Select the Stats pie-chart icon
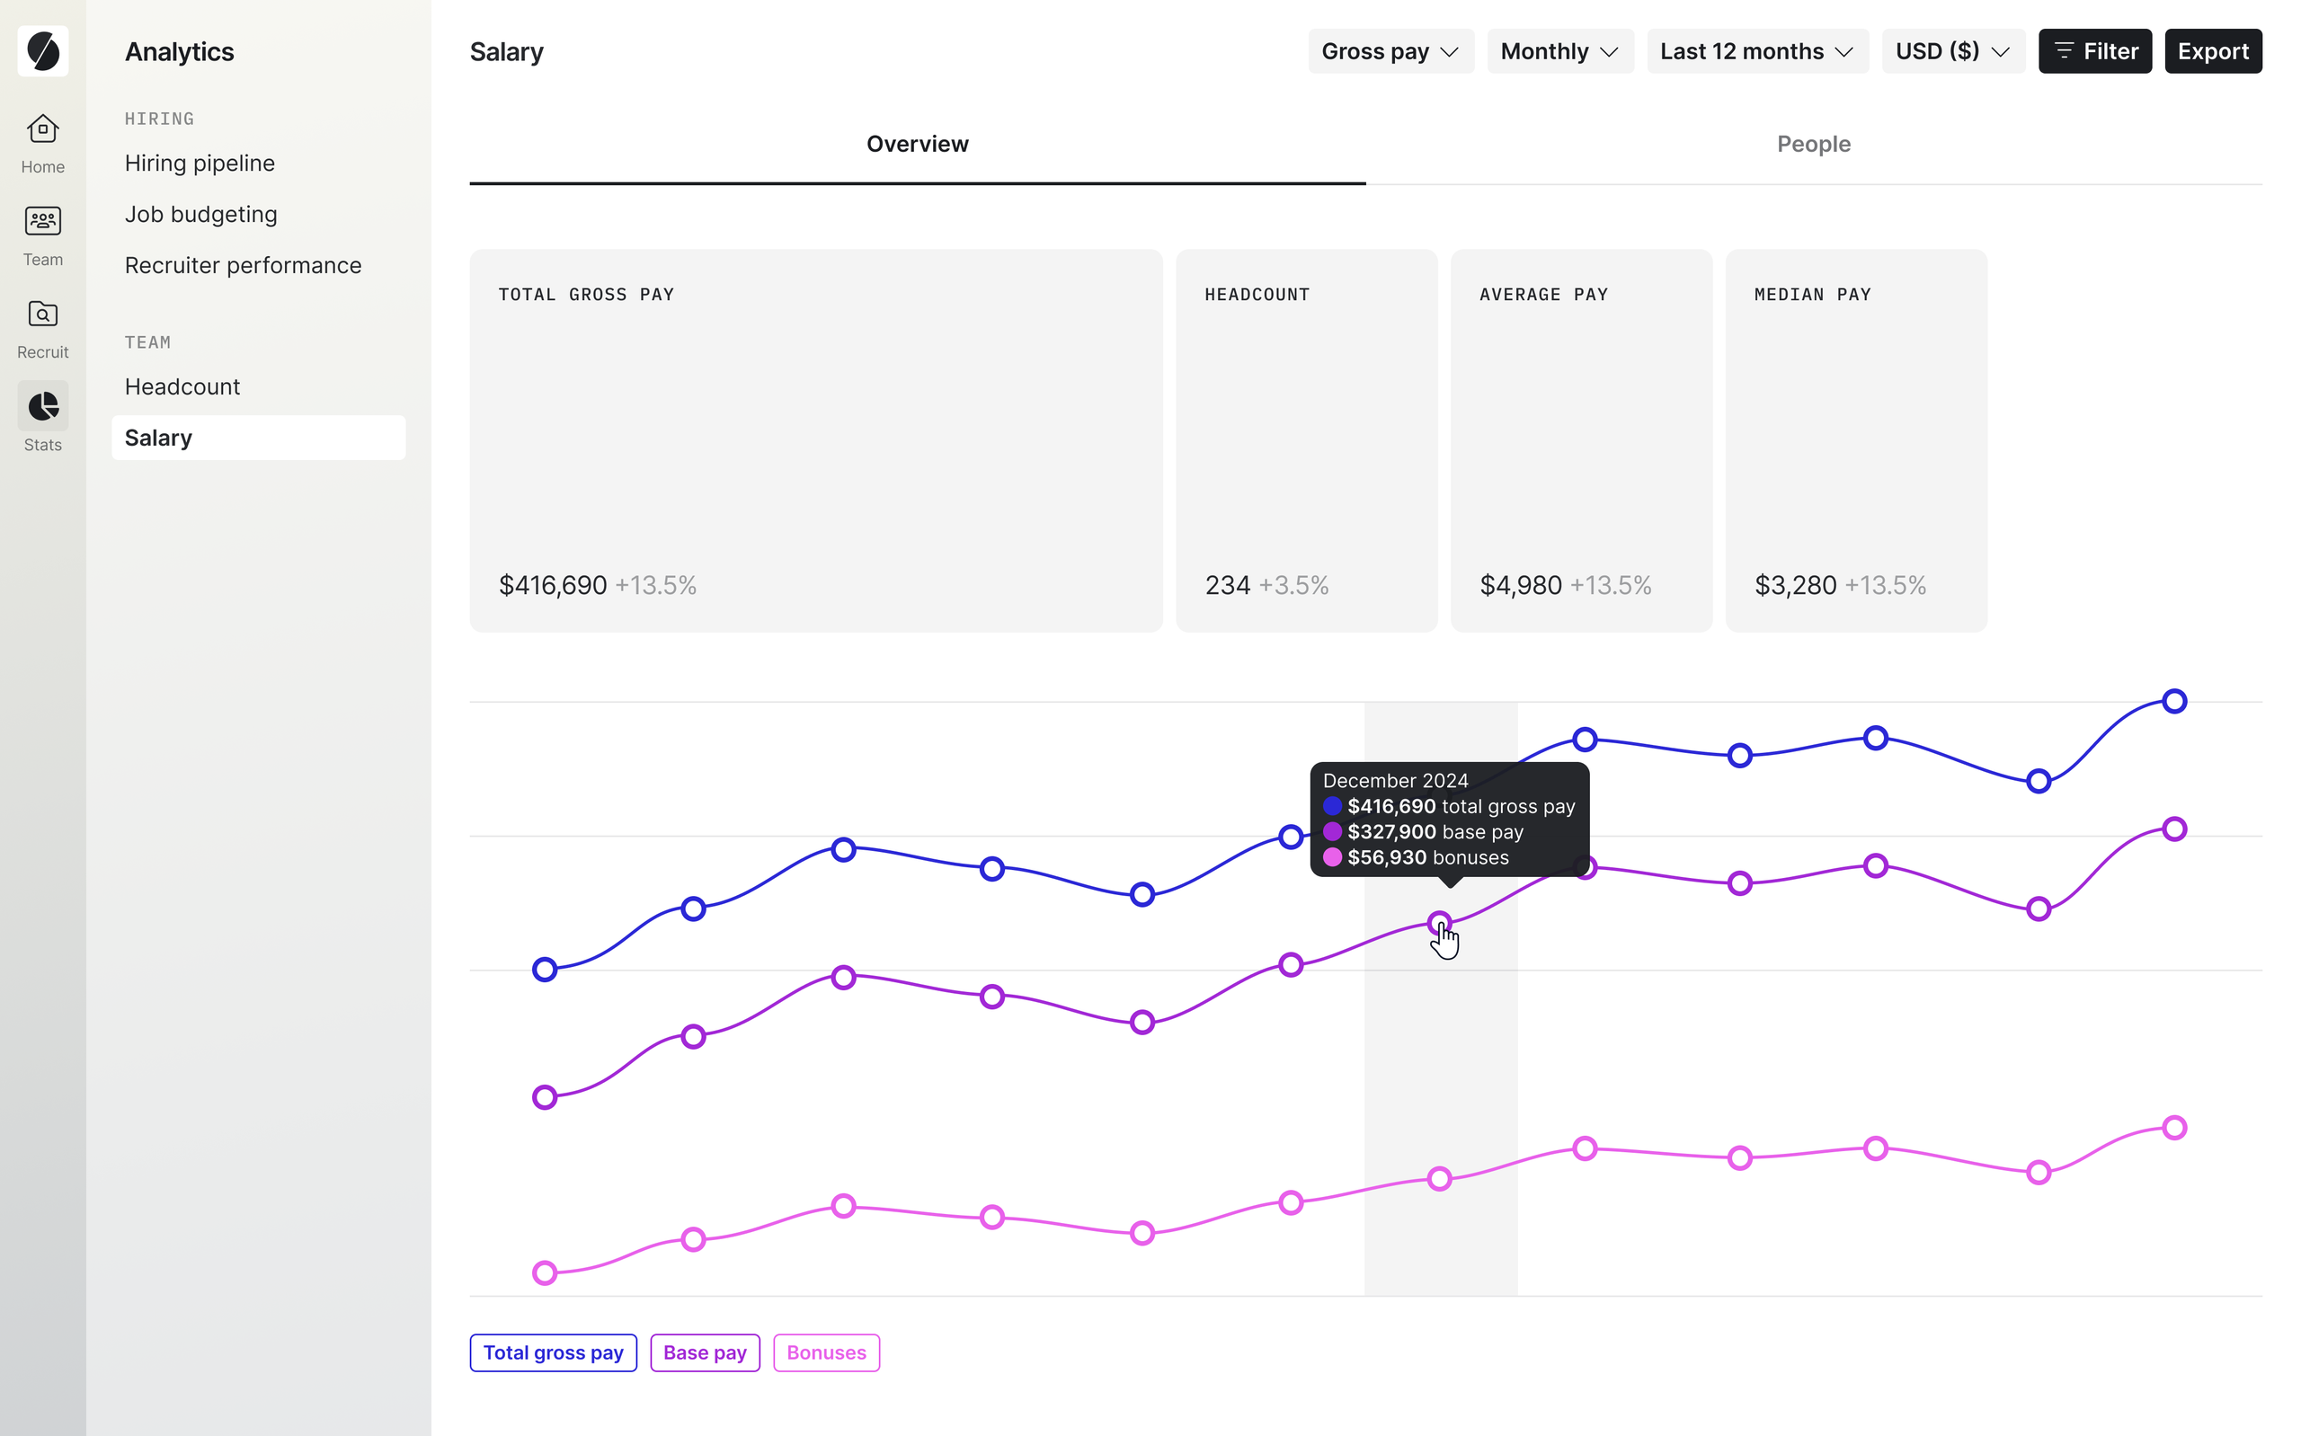Screen dimensions: 2301x1436 pos(43,406)
